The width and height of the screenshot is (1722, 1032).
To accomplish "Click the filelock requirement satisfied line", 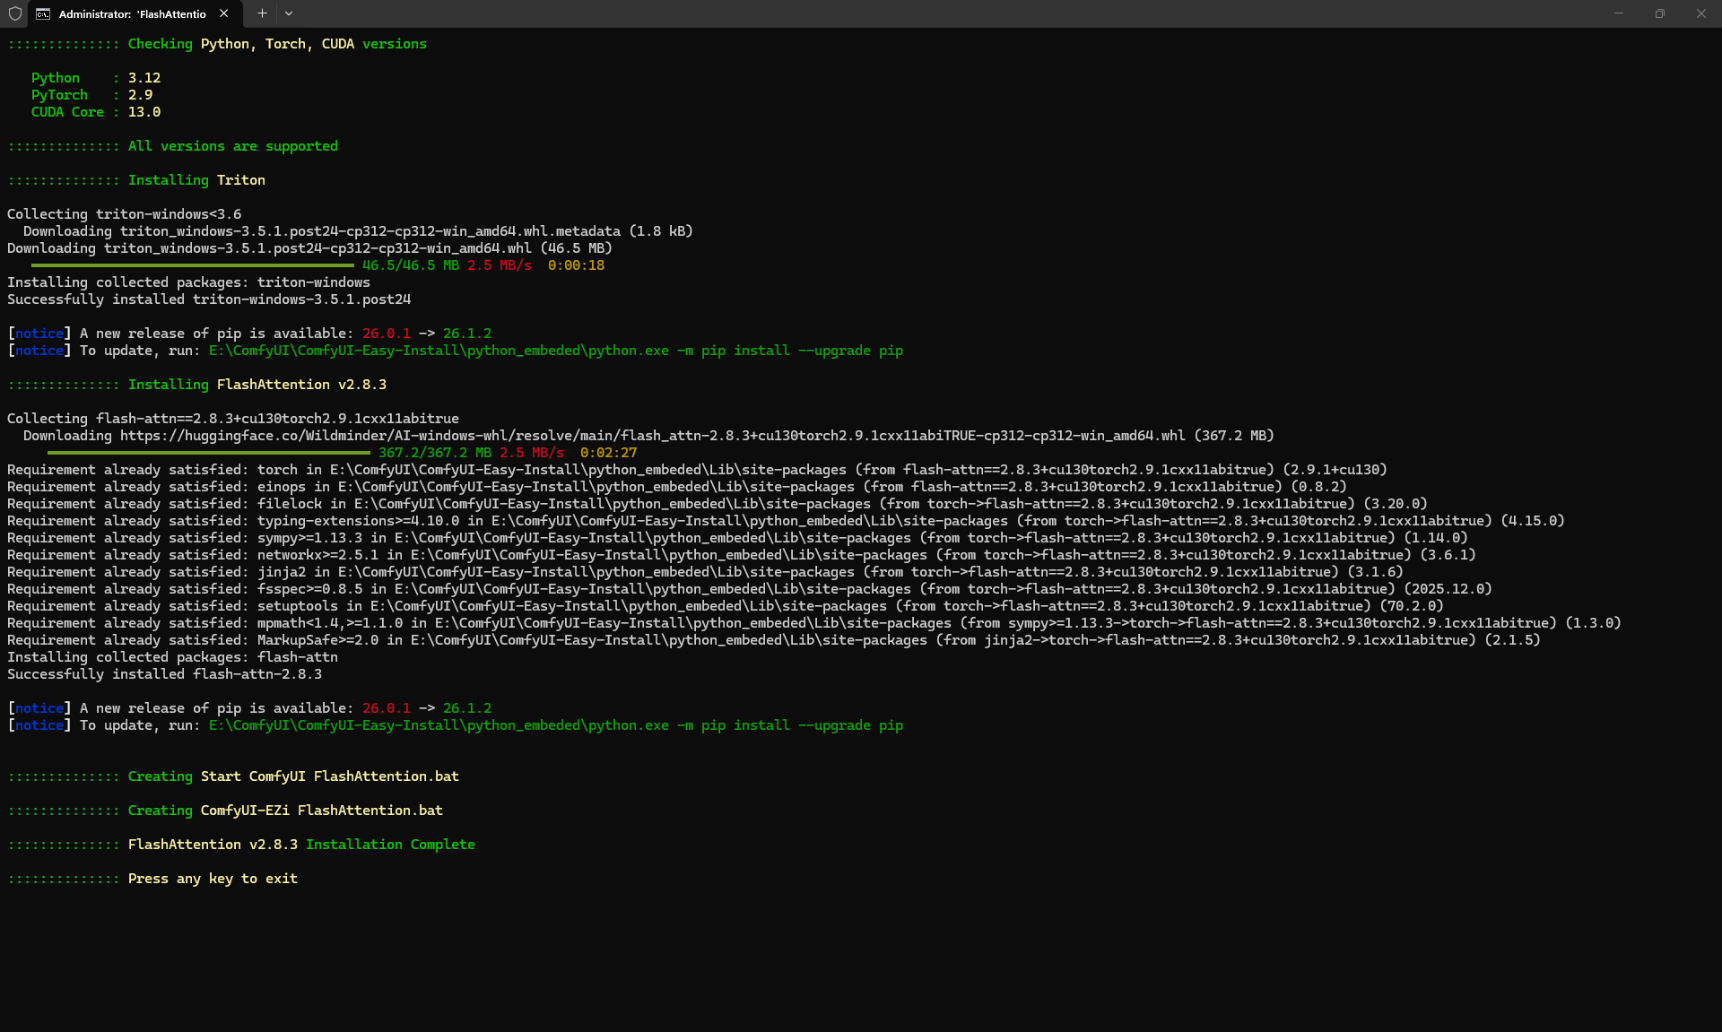I will pyautogui.click(x=717, y=504).
